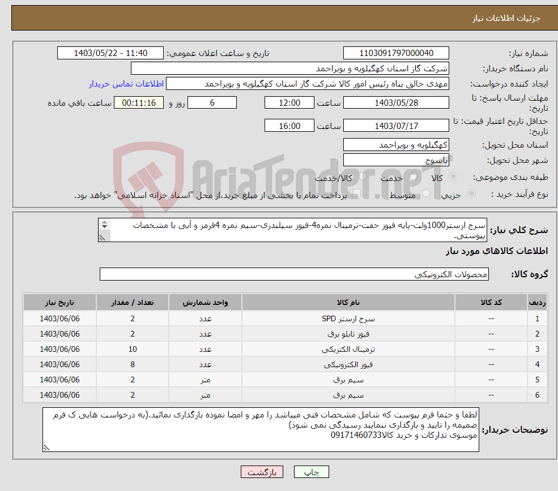
Task: Click the کد کالا column header
Action: [491, 302]
